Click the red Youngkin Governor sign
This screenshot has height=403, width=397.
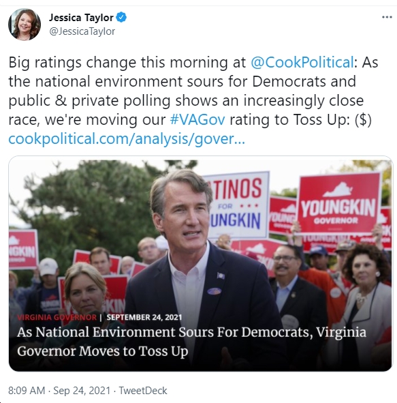(x=340, y=203)
